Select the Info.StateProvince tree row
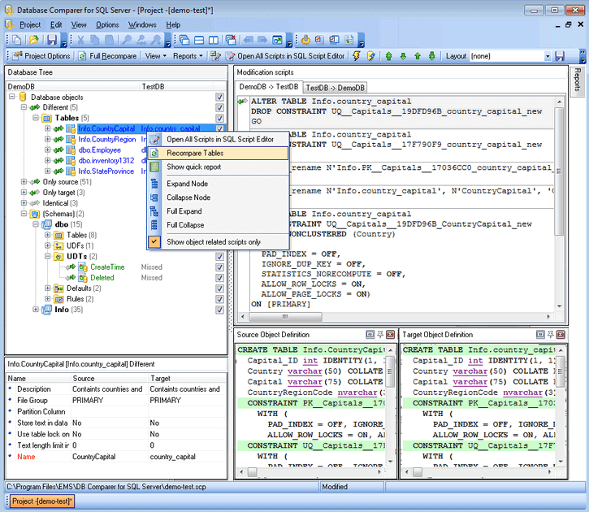This screenshot has width=589, height=512. [x=106, y=171]
